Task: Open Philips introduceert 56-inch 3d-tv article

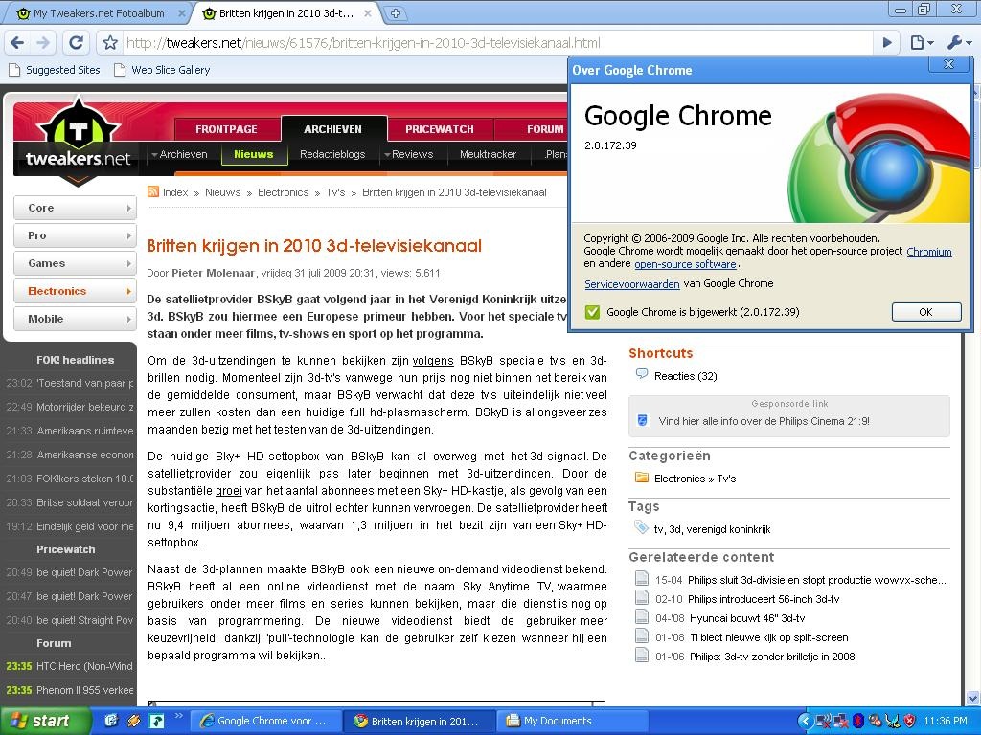Action: click(764, 599)
